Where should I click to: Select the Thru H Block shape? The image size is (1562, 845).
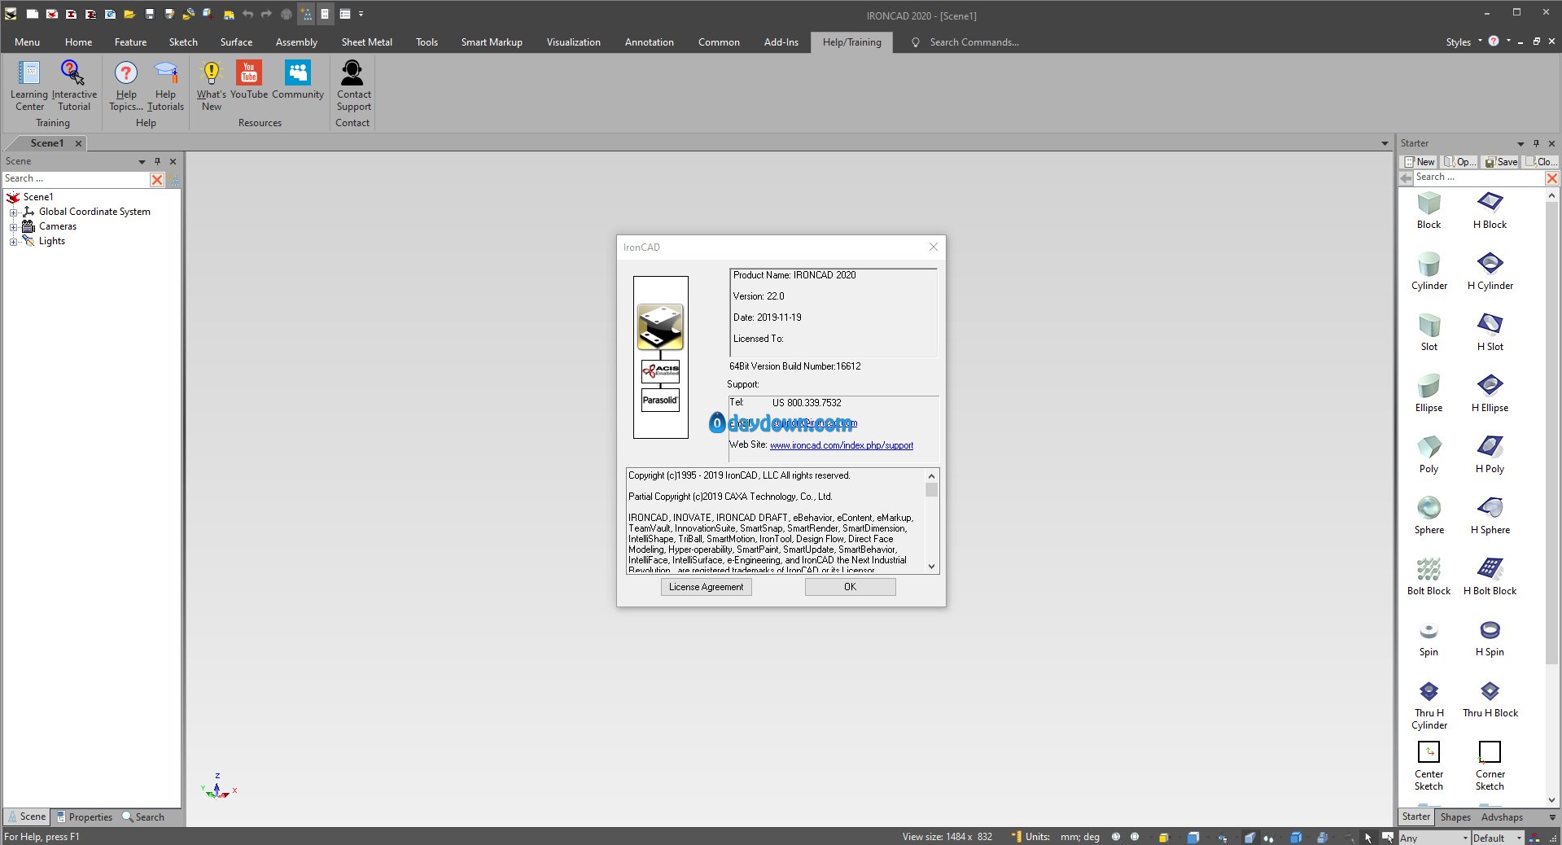[x=1490, y=699]
